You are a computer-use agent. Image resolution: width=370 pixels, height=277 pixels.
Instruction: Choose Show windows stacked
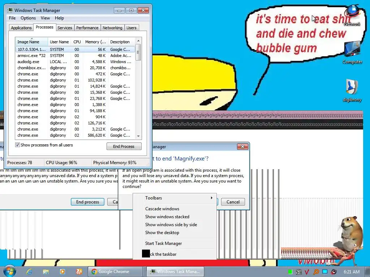point(175,217)
